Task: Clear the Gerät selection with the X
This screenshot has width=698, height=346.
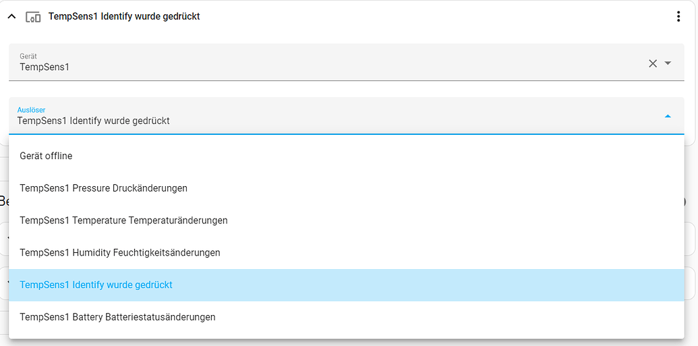Action: (x=652, y=63)
